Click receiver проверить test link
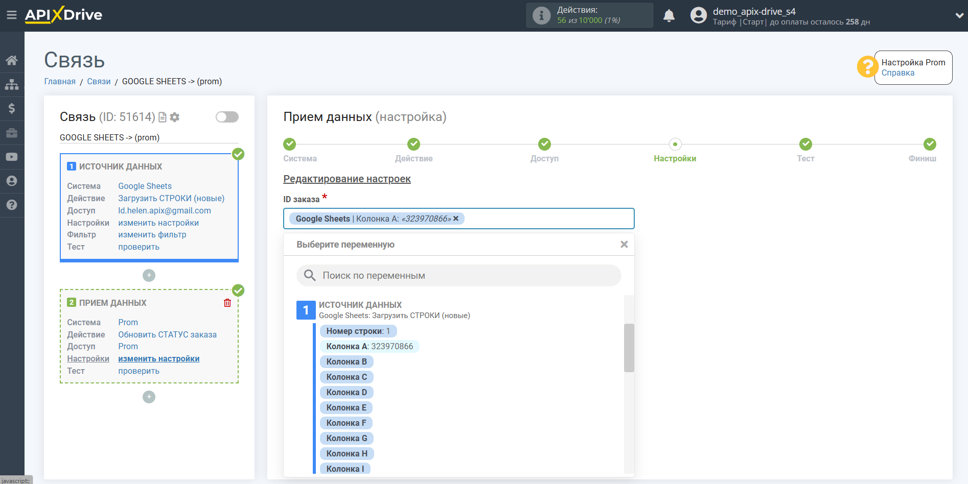This screenshot has width=968, height=484. (139, 371)
